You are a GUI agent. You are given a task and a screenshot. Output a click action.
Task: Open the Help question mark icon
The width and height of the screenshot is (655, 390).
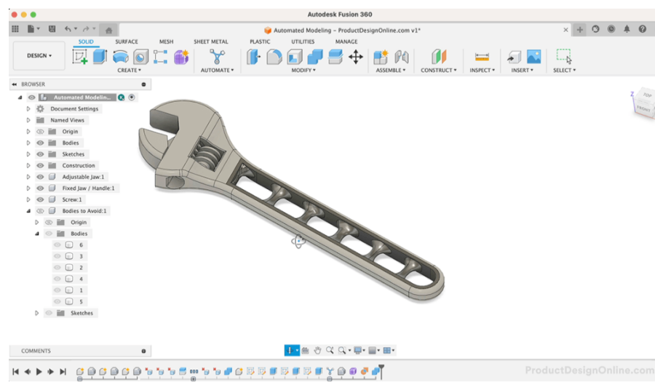coord(643,29)
